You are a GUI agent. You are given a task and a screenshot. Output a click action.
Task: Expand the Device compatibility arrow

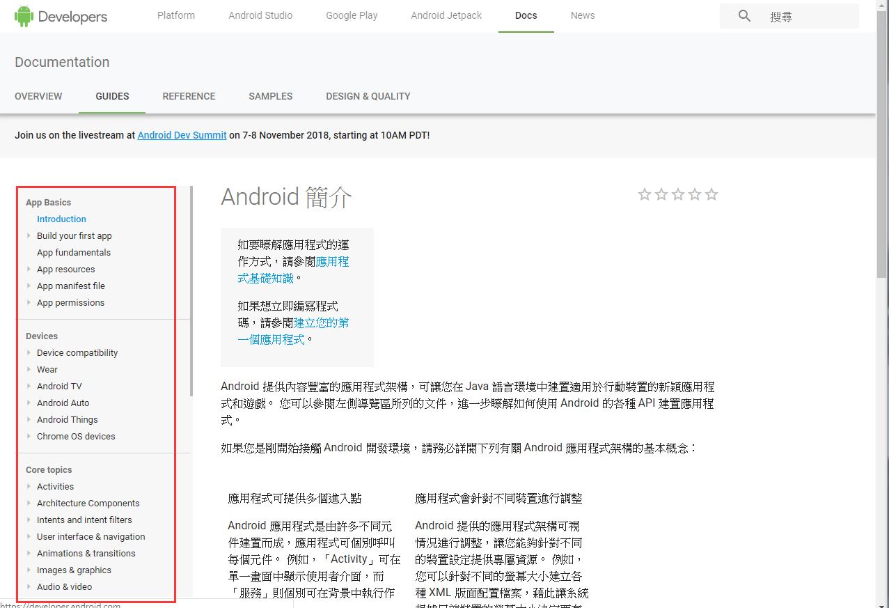coord(29,352)
